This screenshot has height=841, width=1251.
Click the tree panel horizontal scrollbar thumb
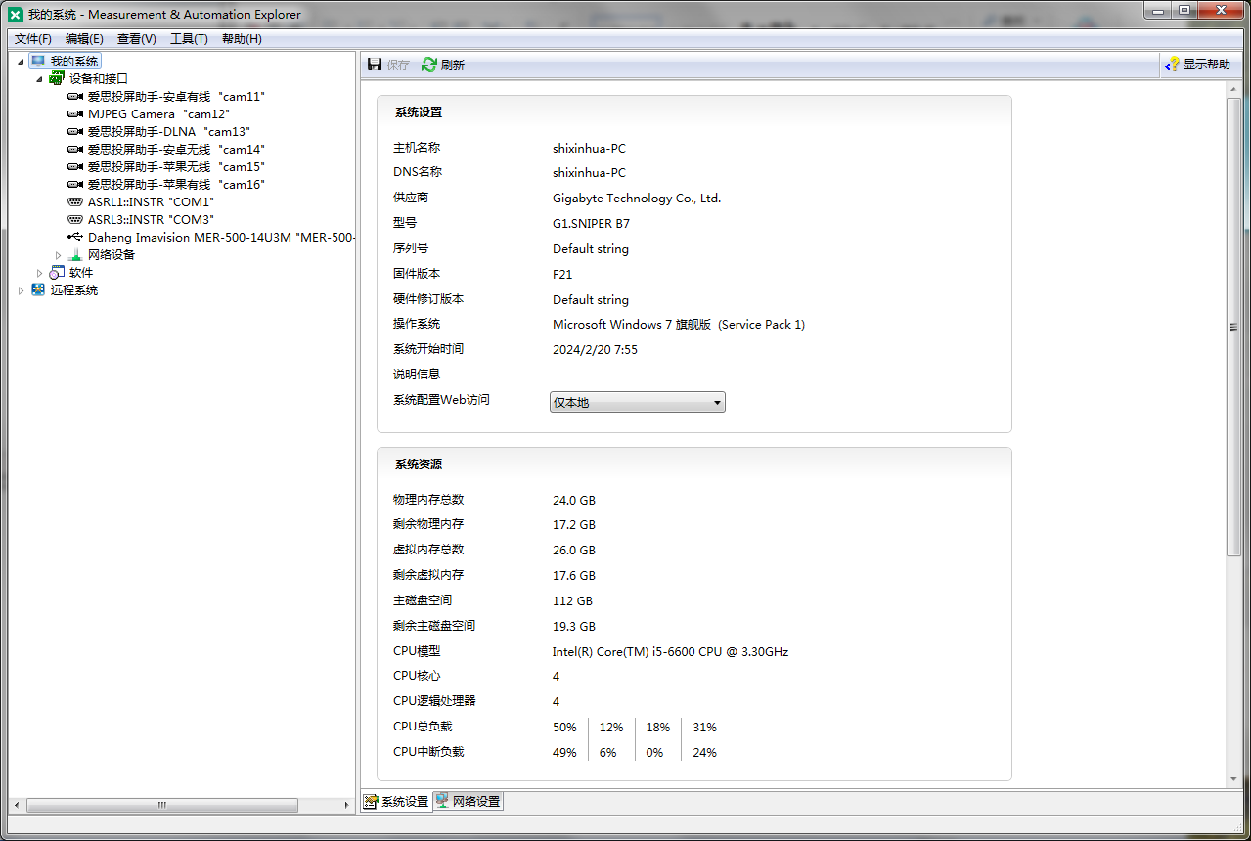click(x=162, y=805)
